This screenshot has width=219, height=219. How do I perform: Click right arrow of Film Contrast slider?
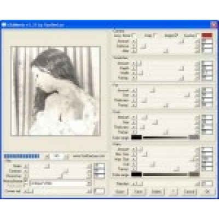point(89,171)
